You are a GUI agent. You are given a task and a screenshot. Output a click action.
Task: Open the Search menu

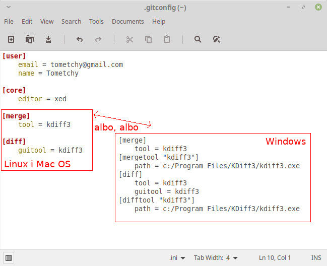point(71,22)
